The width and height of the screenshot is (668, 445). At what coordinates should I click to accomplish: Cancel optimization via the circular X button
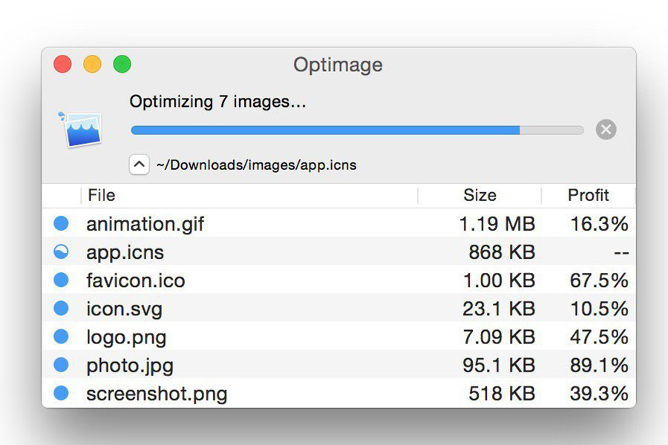pyautogui.click(x=606, y=129)
